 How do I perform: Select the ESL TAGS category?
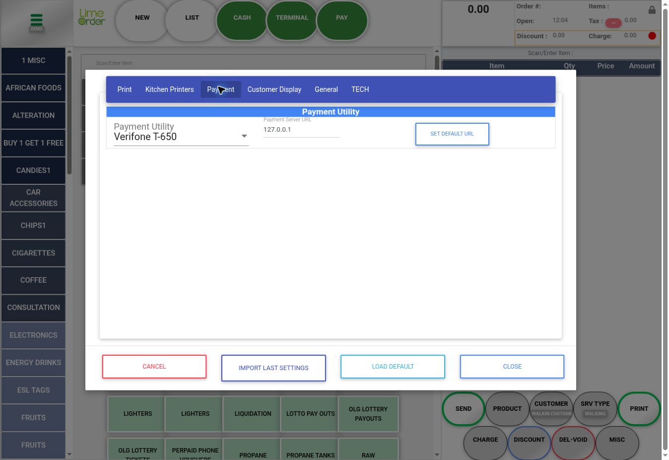coord(33,390)
